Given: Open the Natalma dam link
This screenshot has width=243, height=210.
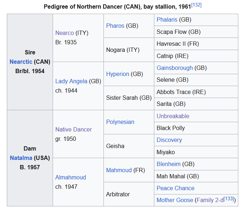Looking at the screenshot, I should click(x=21, y=158).
